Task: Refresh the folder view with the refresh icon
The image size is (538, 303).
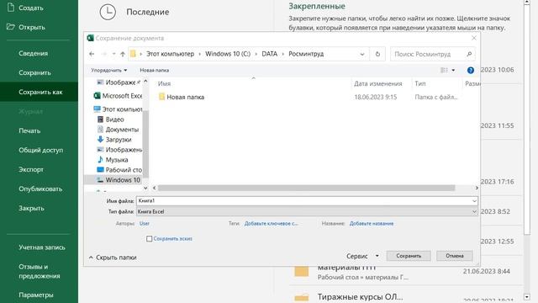Action: [x=377, y=54]
